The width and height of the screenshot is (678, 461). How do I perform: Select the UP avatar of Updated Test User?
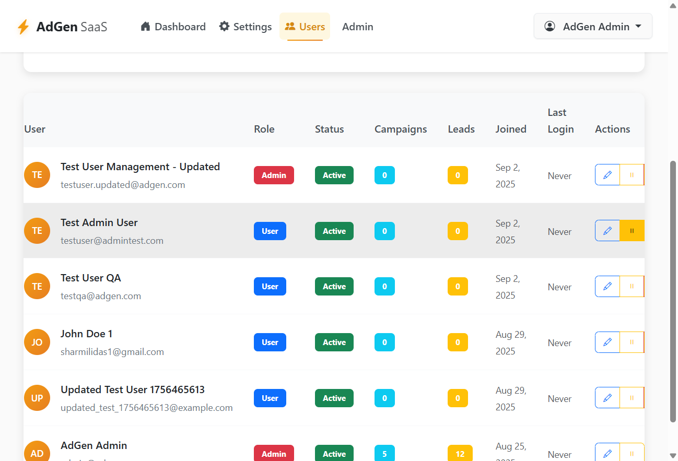click(x=37, y=398)
